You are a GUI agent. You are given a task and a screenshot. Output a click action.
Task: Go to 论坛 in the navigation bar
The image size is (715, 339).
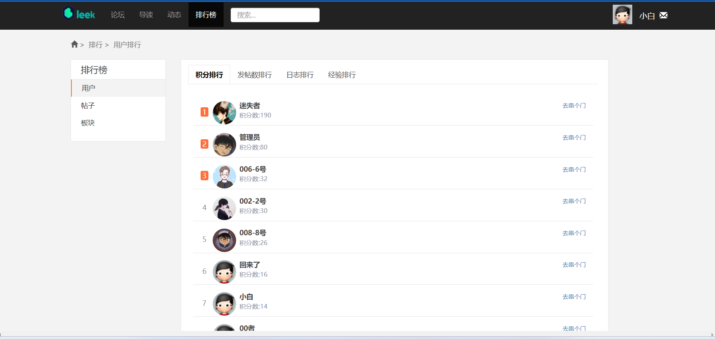(117, 15)
